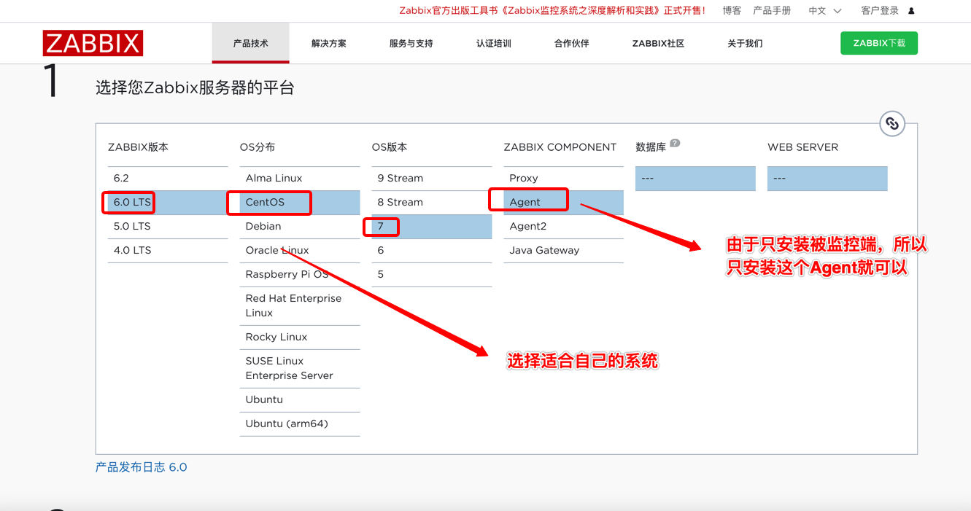The width and height of the screenshot is (971, 511).
Task: Choose Red Hat Enterprise Linux distribution
Action: (300, 306)
